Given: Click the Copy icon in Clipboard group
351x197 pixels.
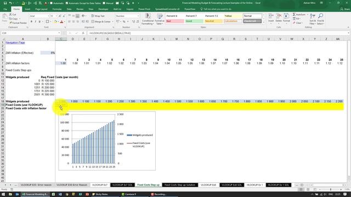Looking at the screenshot, I should [x=10, y=19].
